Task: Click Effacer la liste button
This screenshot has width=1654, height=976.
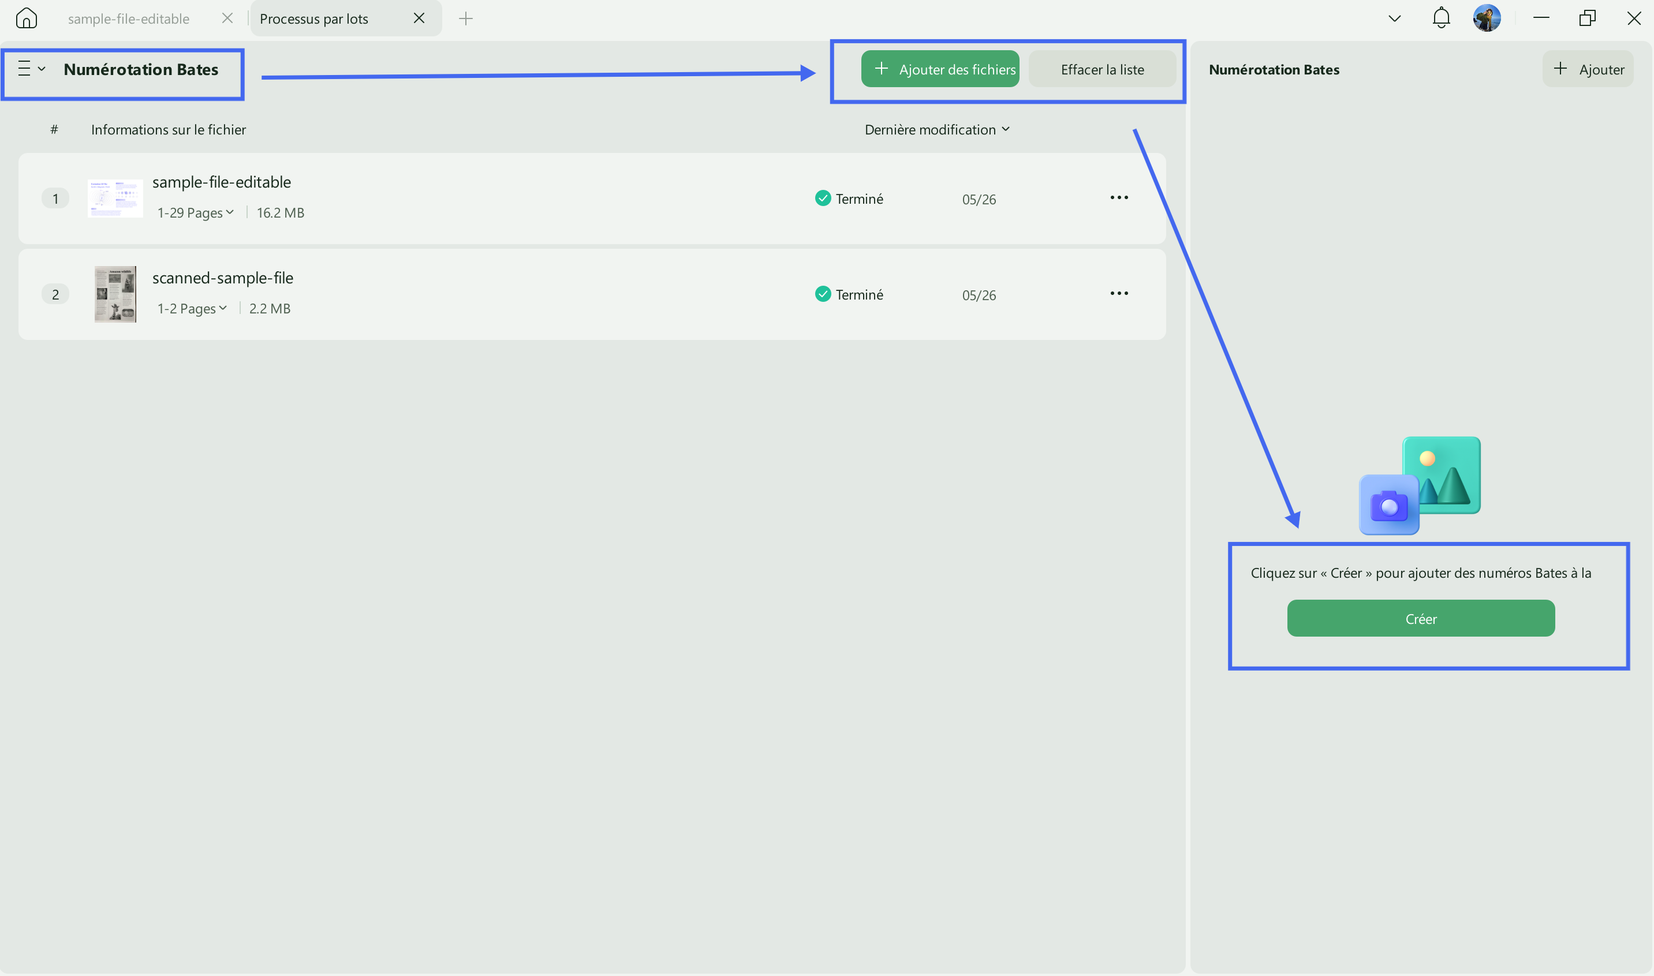Action: [x=1102, y=69]
